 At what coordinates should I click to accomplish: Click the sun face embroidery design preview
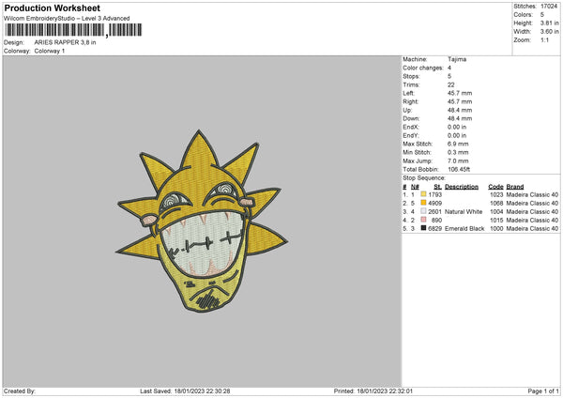click(x=202, y=221)
